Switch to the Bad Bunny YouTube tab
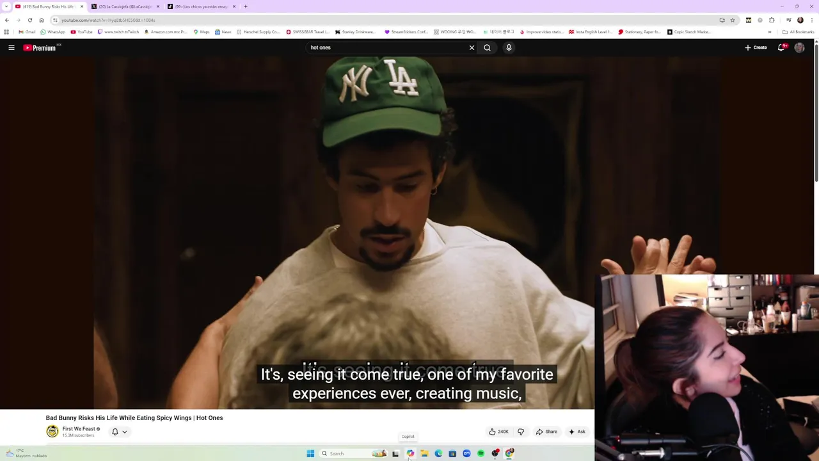This screenshot has height=461, width=819. pos(49,6)
